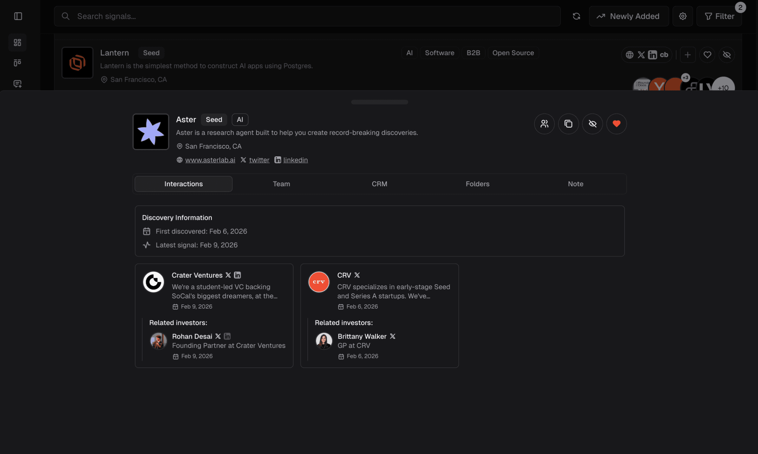Open Rohan Desai's LinkedIn icon

(227, 336)
